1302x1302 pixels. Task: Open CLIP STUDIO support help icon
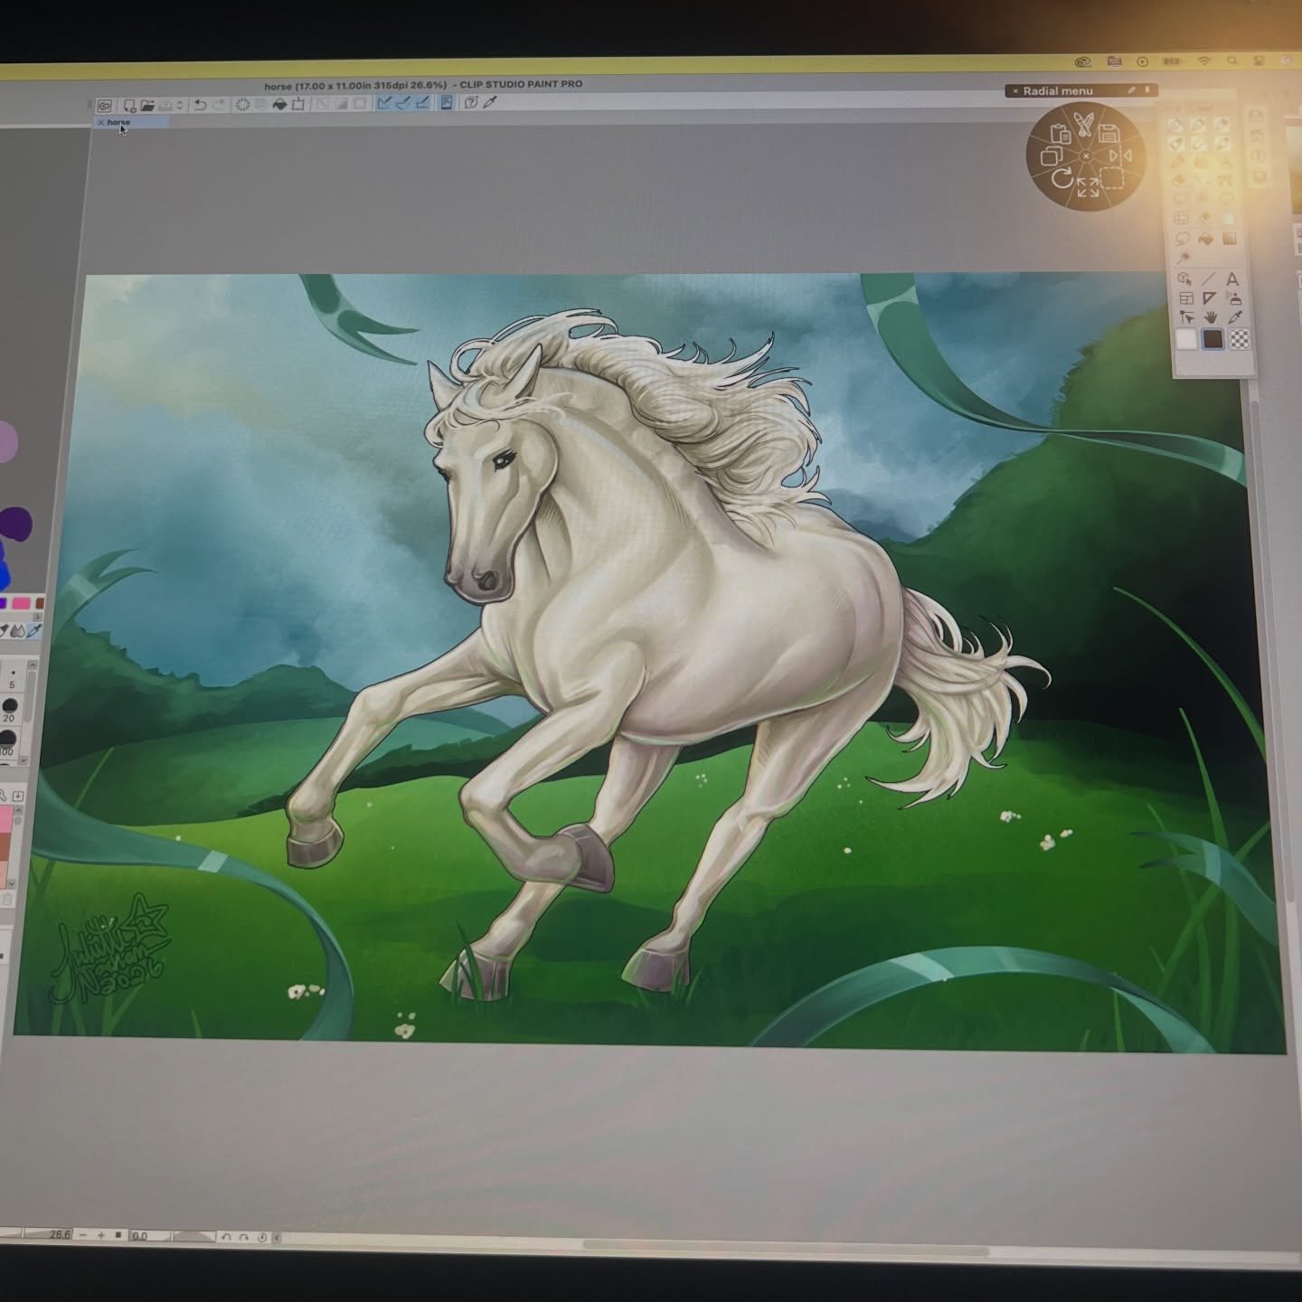(471, 103)
